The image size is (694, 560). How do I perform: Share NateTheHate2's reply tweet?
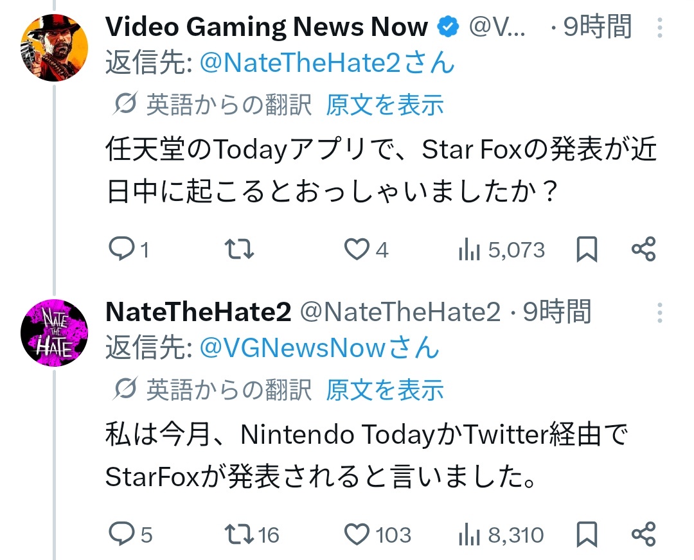643,534
